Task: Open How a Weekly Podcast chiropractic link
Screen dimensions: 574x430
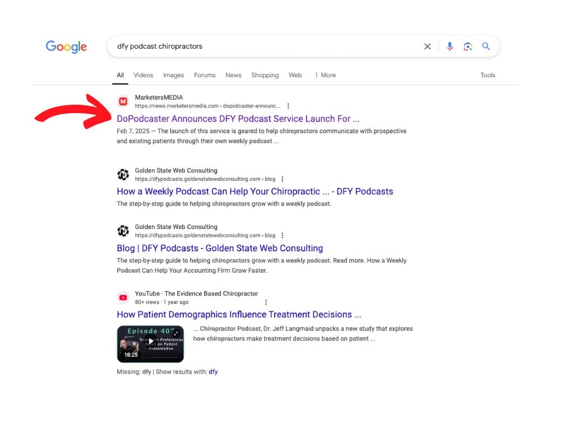Action: point(254,191)
